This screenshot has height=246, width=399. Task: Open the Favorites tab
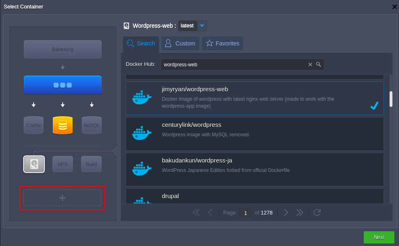tap(223, 43)
